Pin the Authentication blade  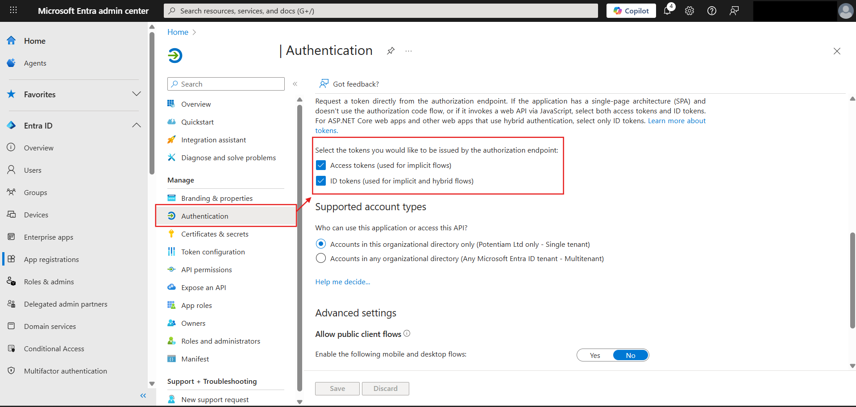(391, 51)
